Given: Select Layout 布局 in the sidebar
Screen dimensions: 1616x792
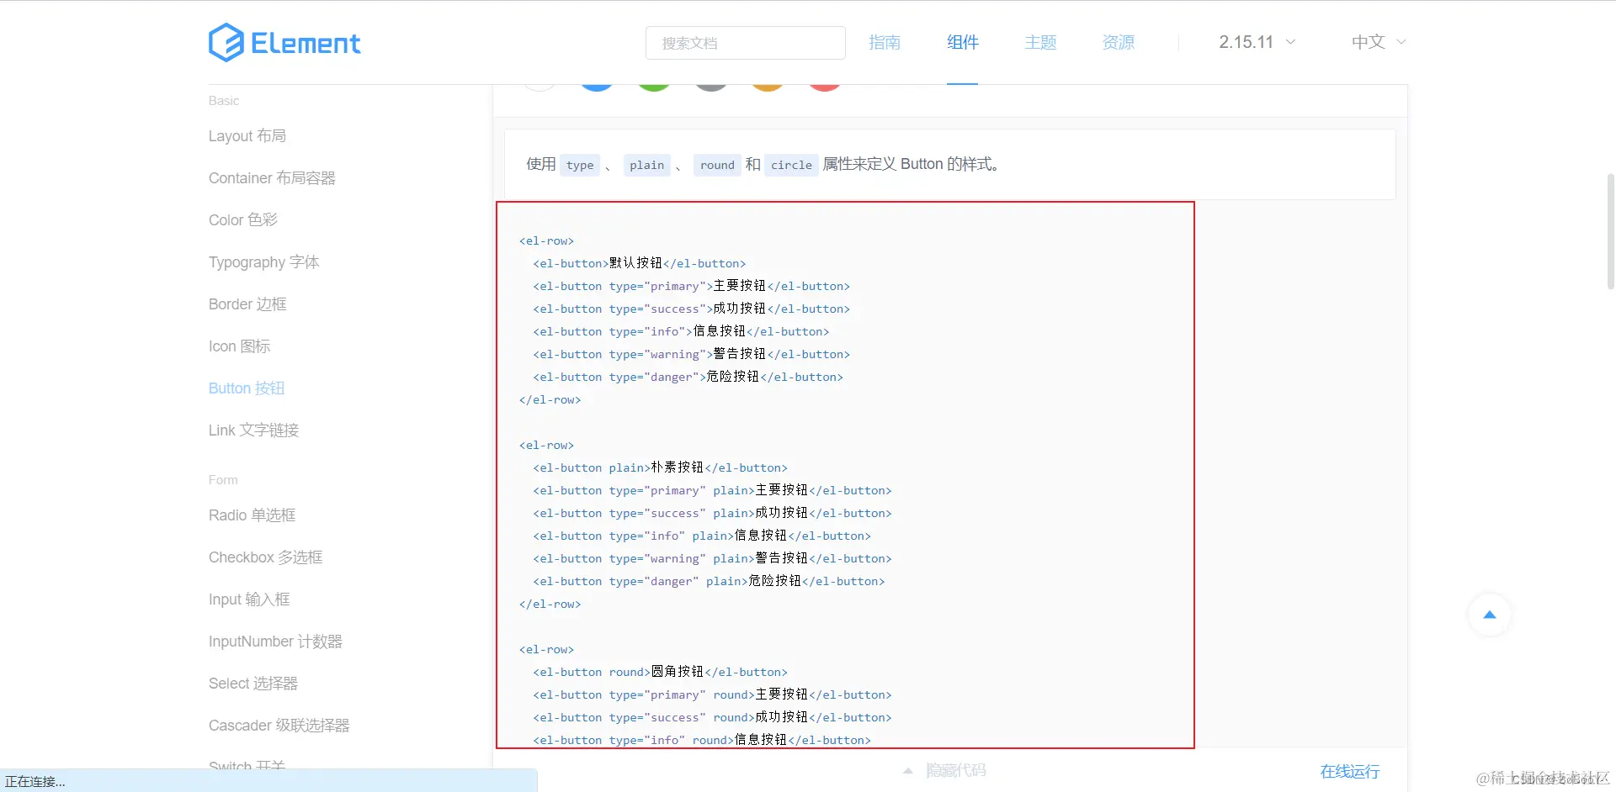Looking at the screenshot, I should click(x=247, y=135).
